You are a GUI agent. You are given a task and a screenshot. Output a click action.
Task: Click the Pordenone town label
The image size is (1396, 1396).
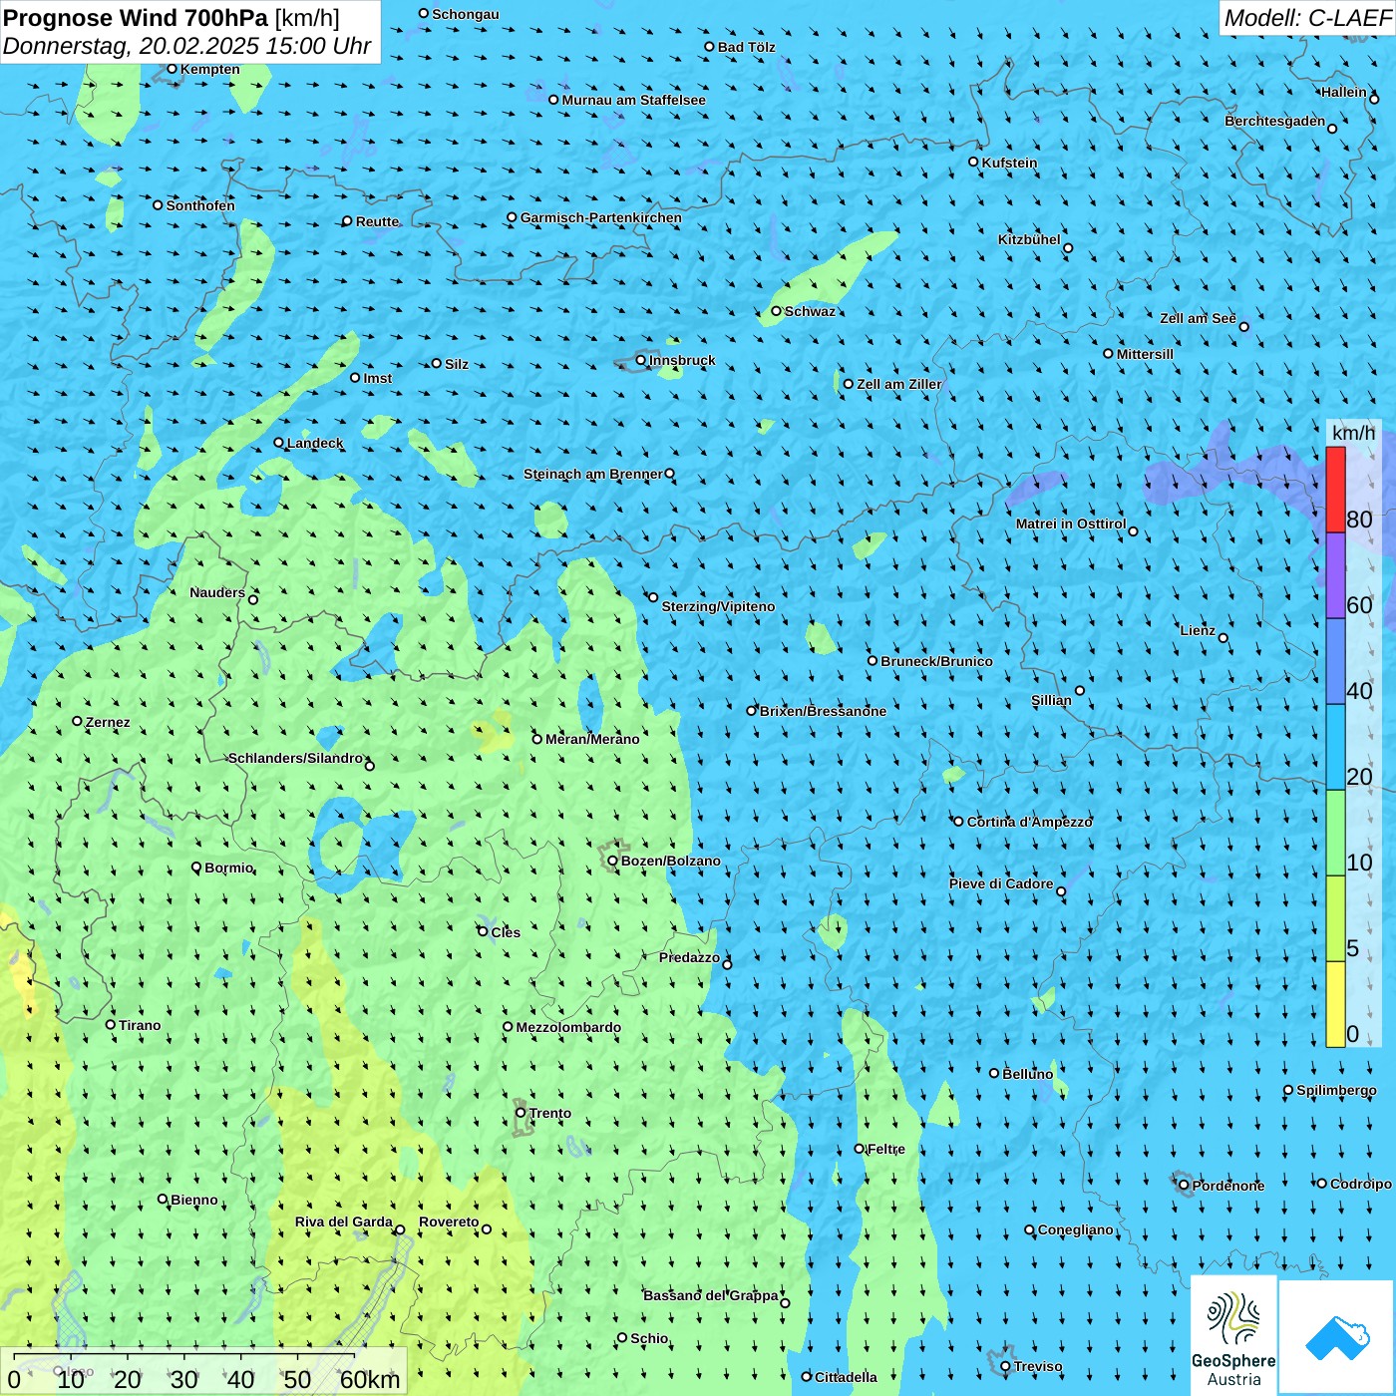coord(1228,1186)
